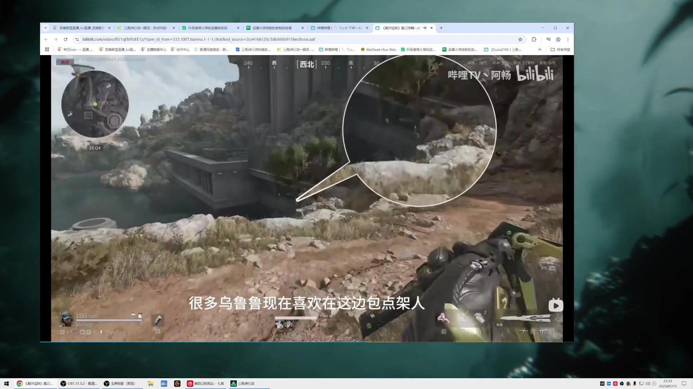Screen dimensions: 693x389
Task: Open the network tray icon
Action: point(641,384)
